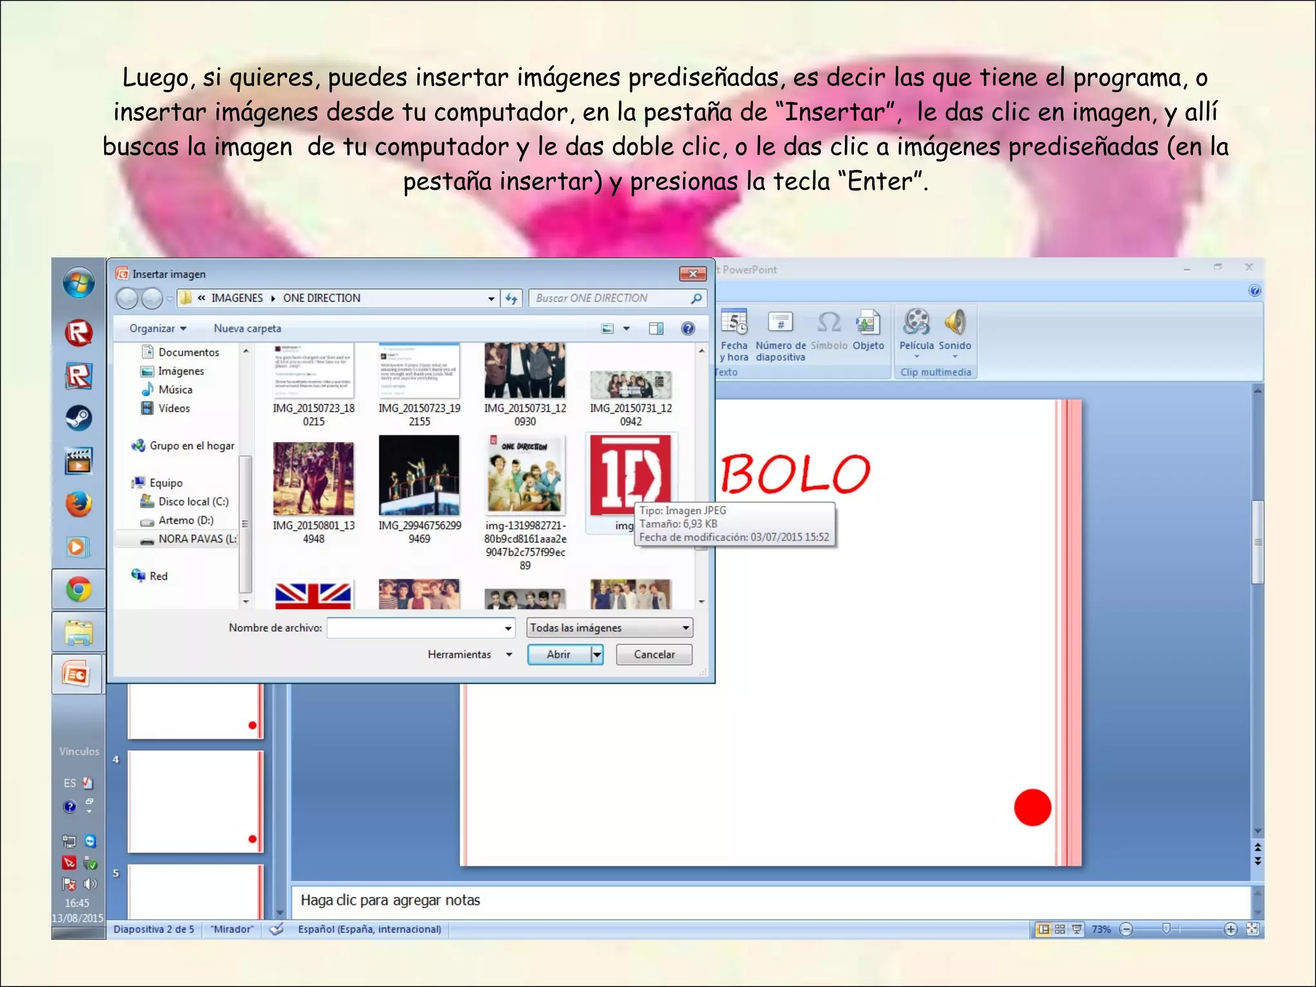Click the Windows Start orb
Screen dimensions: 1316x987
(x=78, y=283)
